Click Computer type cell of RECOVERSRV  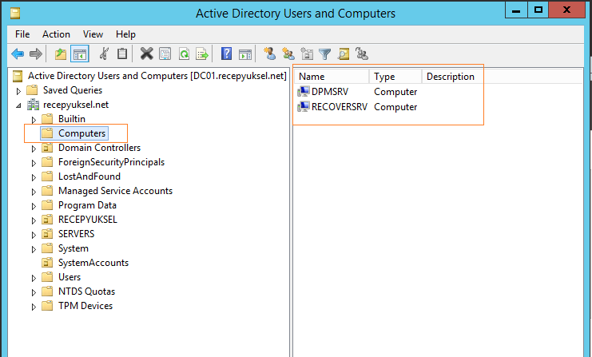[x=395, y=107]
